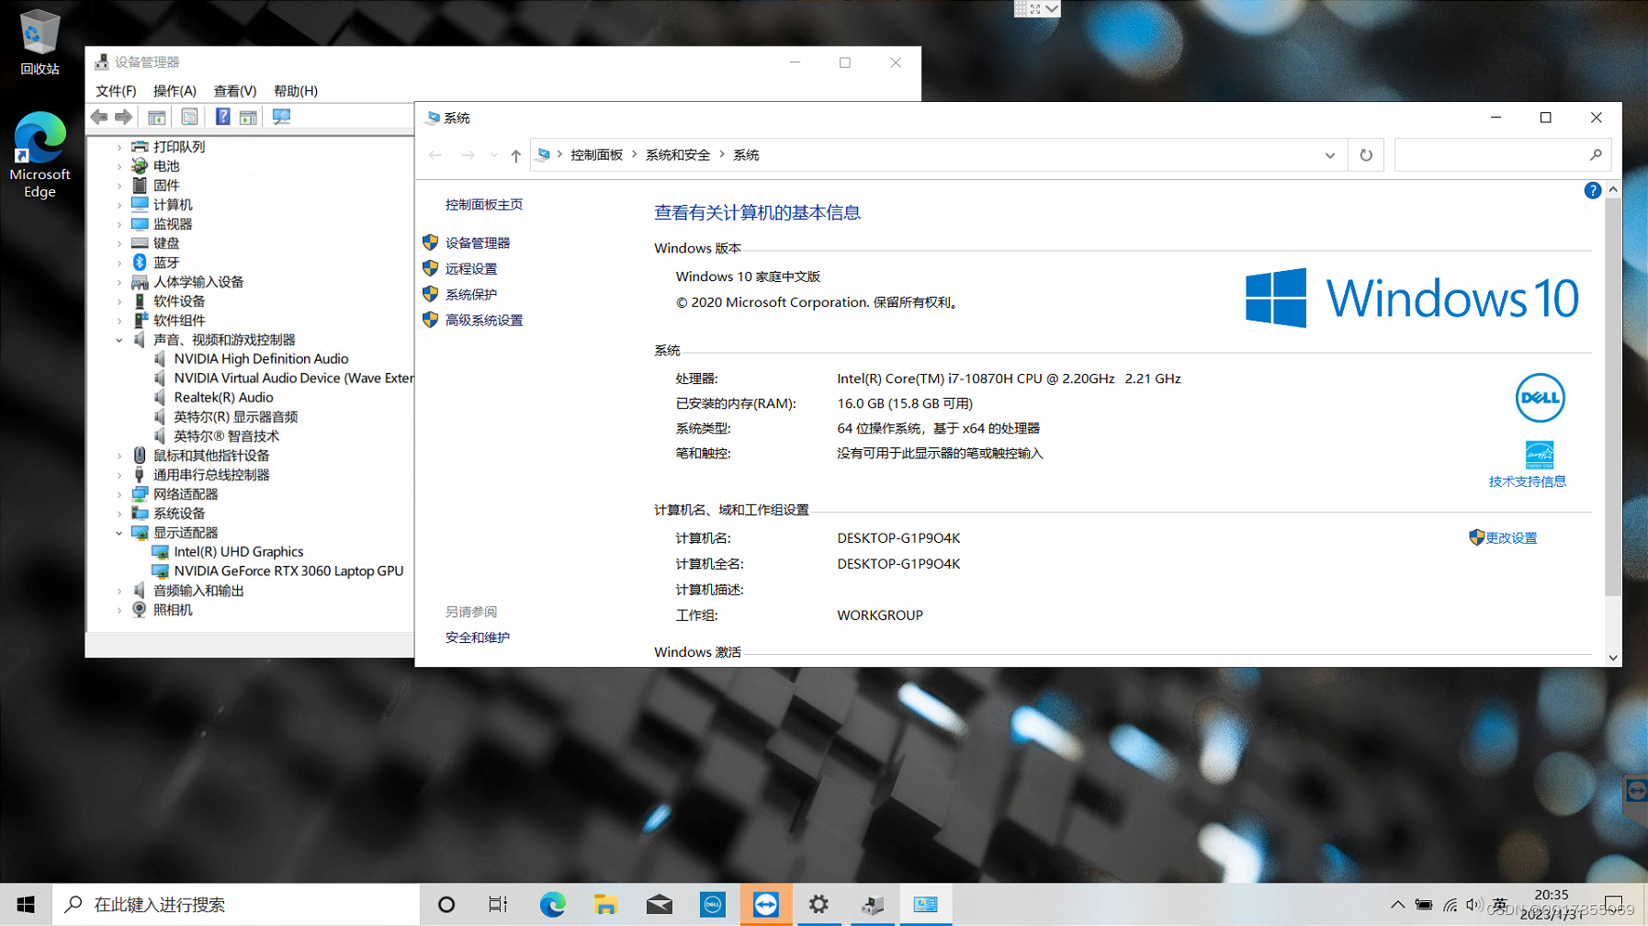
Task: Open 远程设置 link
Action: click(471, 269)
